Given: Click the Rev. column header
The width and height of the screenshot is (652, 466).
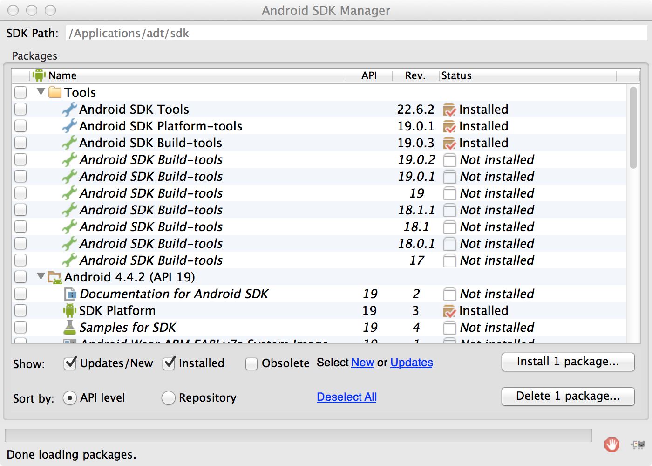Looking at the screenshot, I should [415, 75].
